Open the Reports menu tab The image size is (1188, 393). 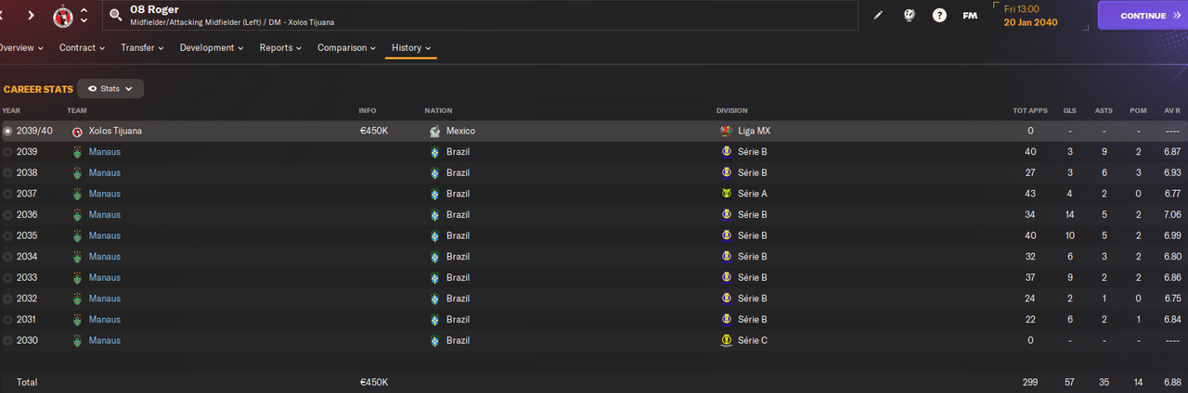[281, 48]
